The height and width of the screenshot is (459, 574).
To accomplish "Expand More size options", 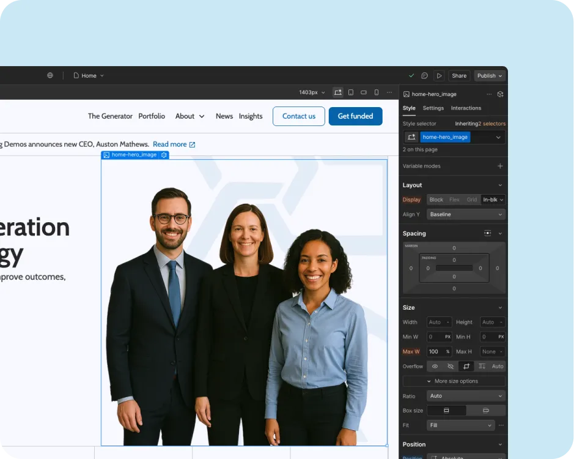I will (x=454, y=381).
